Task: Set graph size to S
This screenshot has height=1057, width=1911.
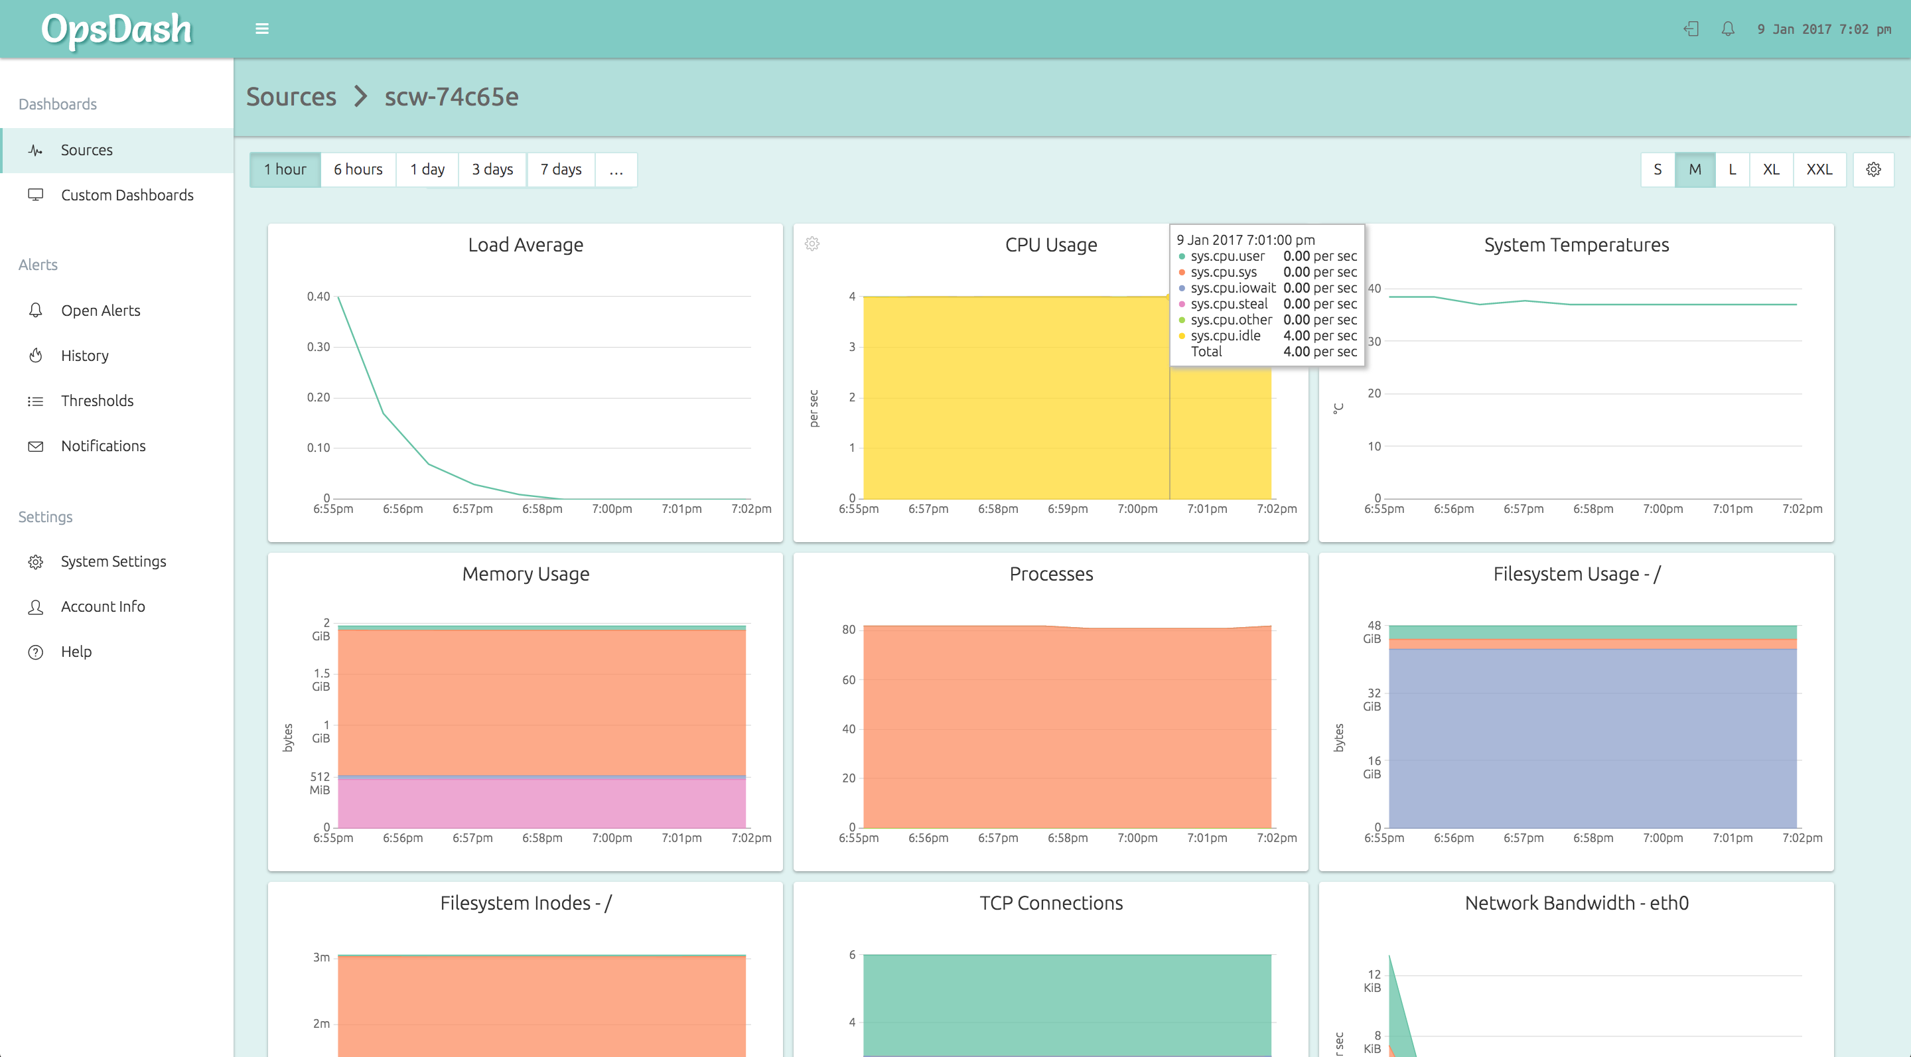Action: tap(1658, 170)
